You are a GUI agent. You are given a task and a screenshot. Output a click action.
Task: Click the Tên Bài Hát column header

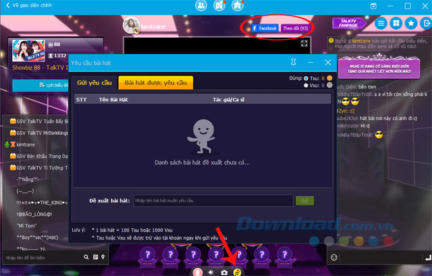pos(113,100)
